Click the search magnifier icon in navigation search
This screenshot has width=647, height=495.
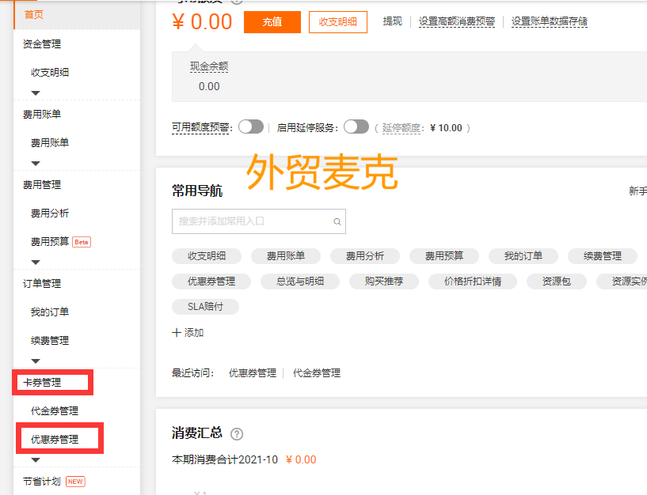[x=337, y=222]
